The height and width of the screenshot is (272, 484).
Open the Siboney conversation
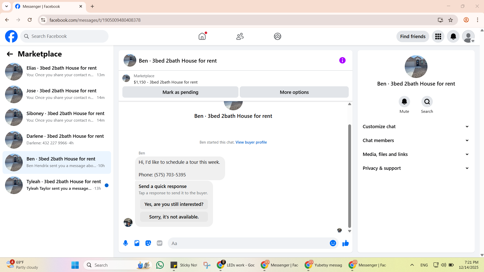(57, 117)
